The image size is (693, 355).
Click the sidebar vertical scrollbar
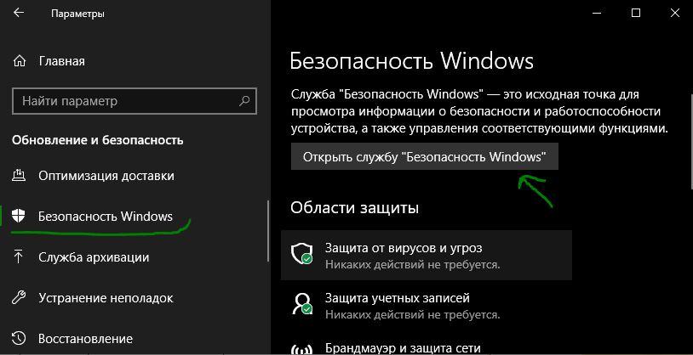(x=268, y=232)
